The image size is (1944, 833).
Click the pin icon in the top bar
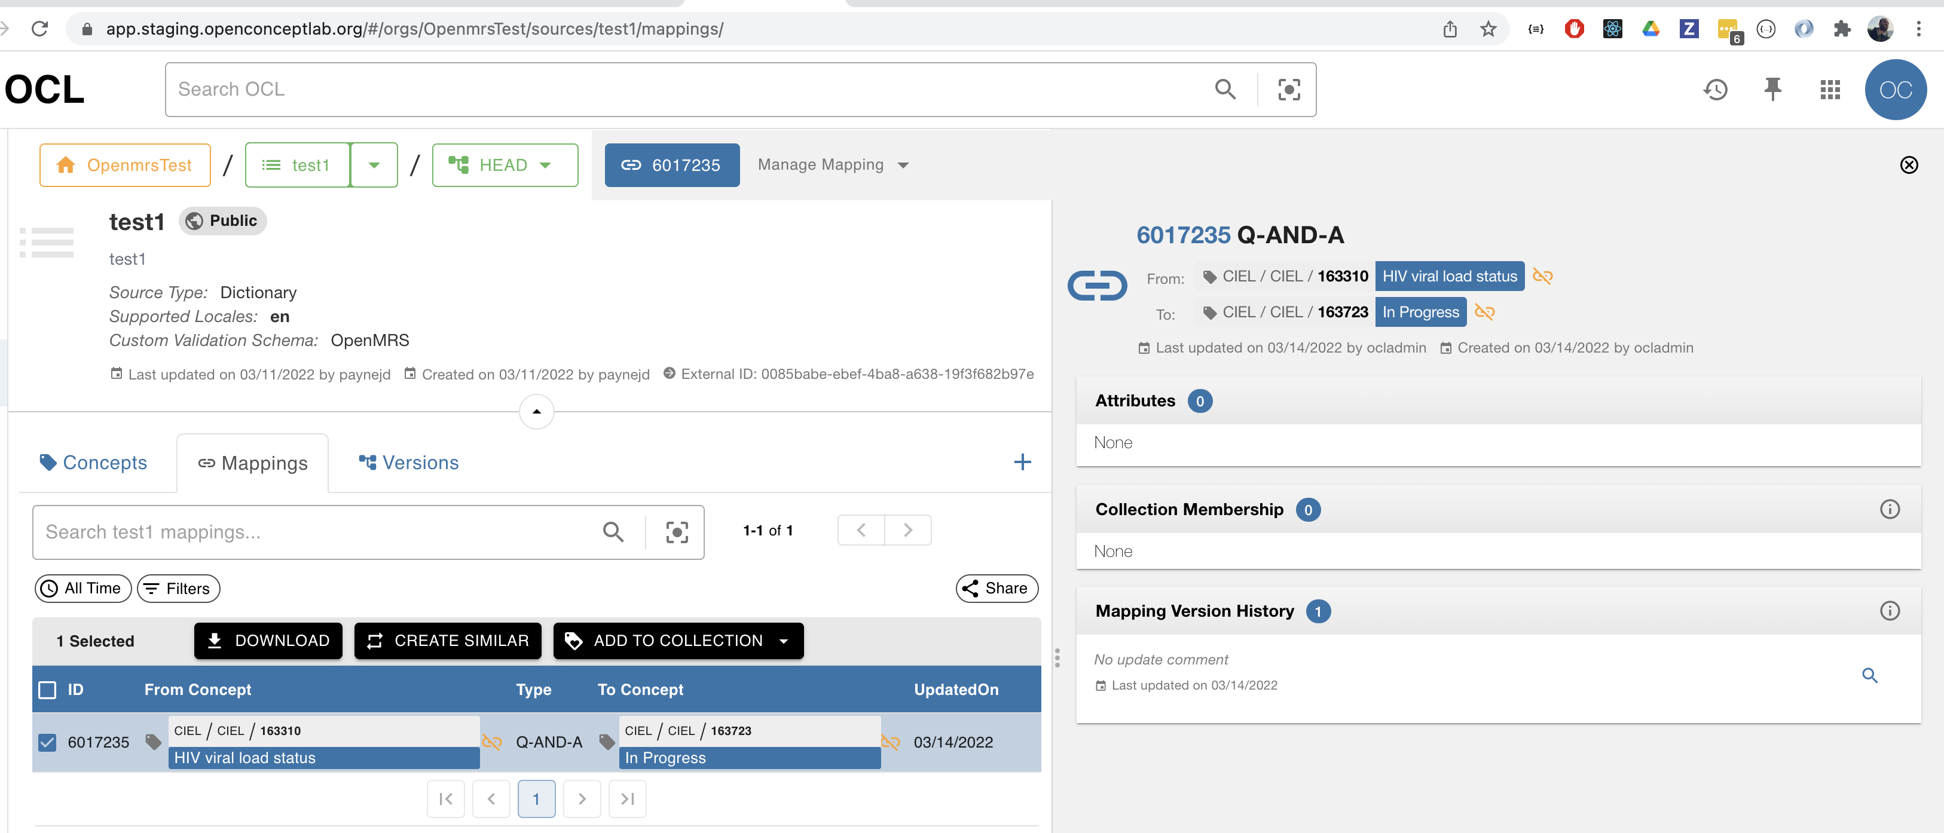[x=1772, y=89]
